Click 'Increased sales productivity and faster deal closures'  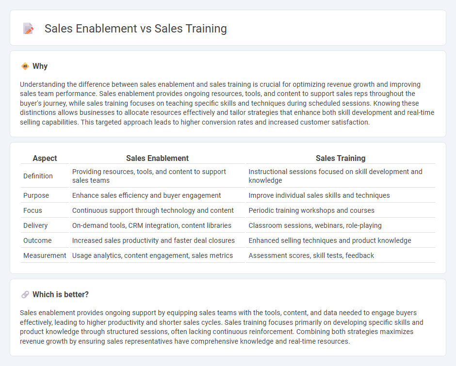pyautogui.click(x=154, y=240)
